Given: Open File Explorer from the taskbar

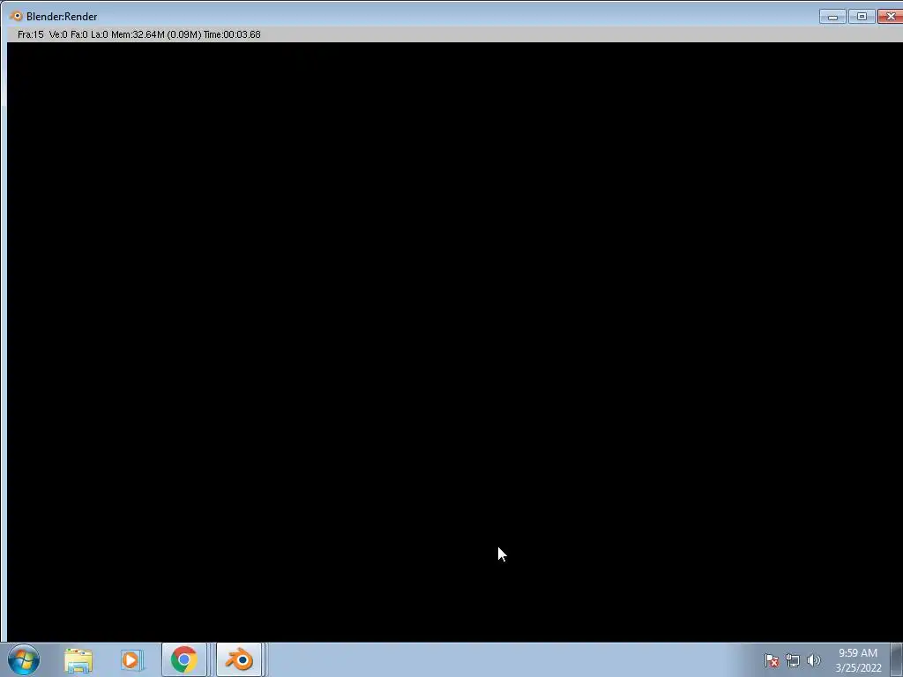Looking at the screenshot, I should 78,659.
